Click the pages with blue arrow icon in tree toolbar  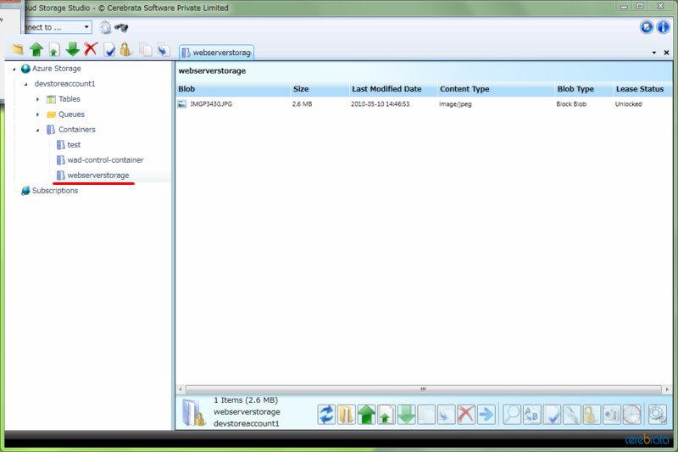point(164,50)
